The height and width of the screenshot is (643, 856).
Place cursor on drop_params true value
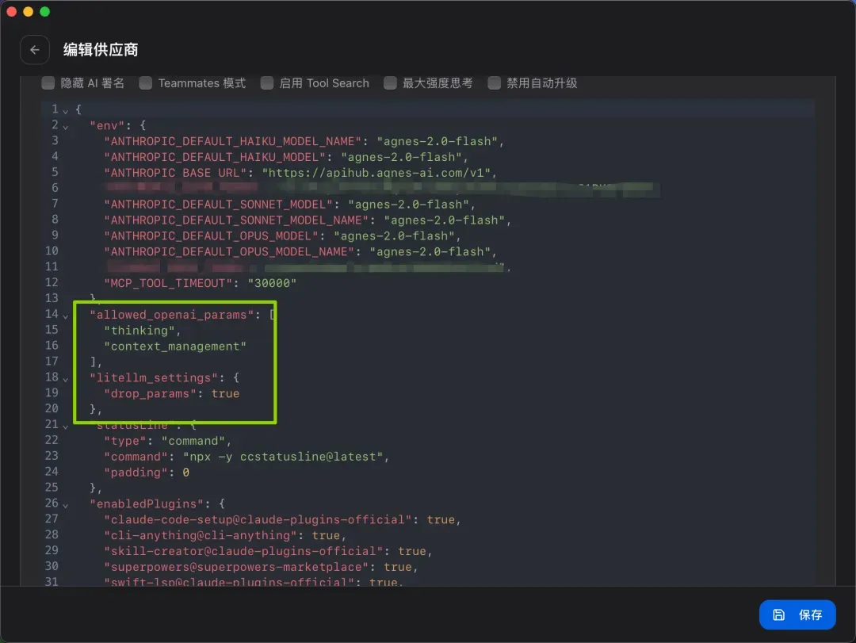pyautogui.click(x=225, y=393)
